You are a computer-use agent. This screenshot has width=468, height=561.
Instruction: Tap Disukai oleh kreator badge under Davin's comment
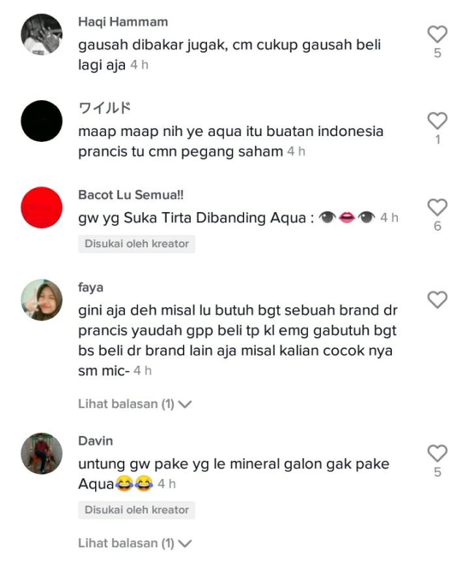(x=137, y=510)
